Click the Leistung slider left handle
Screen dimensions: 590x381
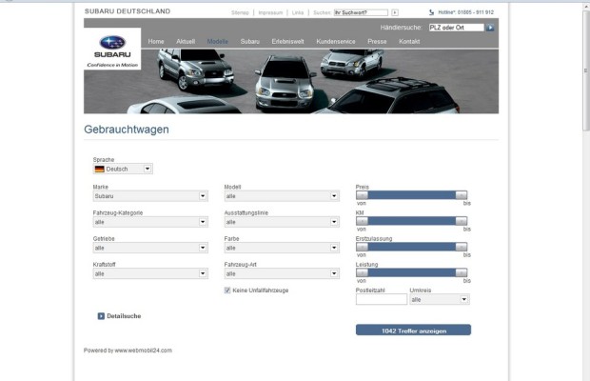[362, 272]
